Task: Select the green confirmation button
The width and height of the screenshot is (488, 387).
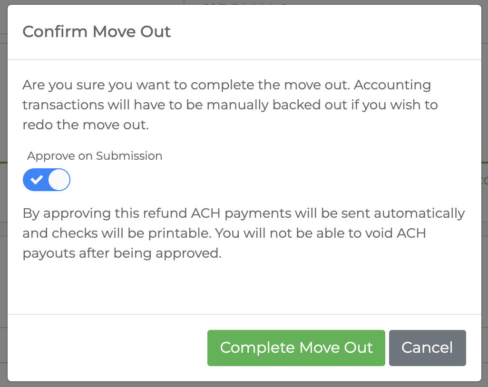Action: [x=296, y=348]
